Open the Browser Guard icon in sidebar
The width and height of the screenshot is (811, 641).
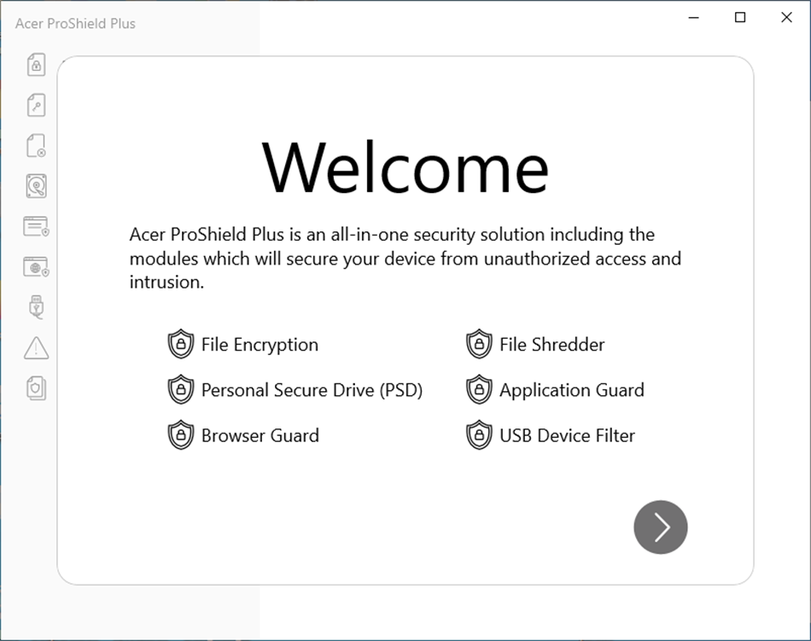(35, 265)
